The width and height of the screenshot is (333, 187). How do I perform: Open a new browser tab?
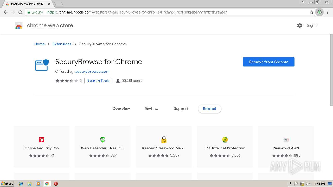pyautogui.click(x=59, y=4)
